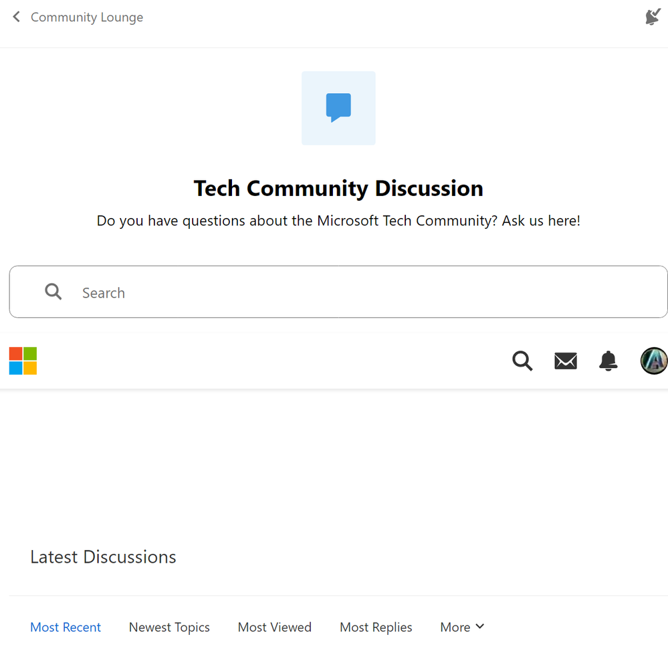Click the Latest Discussions heading

click(103, 557)
